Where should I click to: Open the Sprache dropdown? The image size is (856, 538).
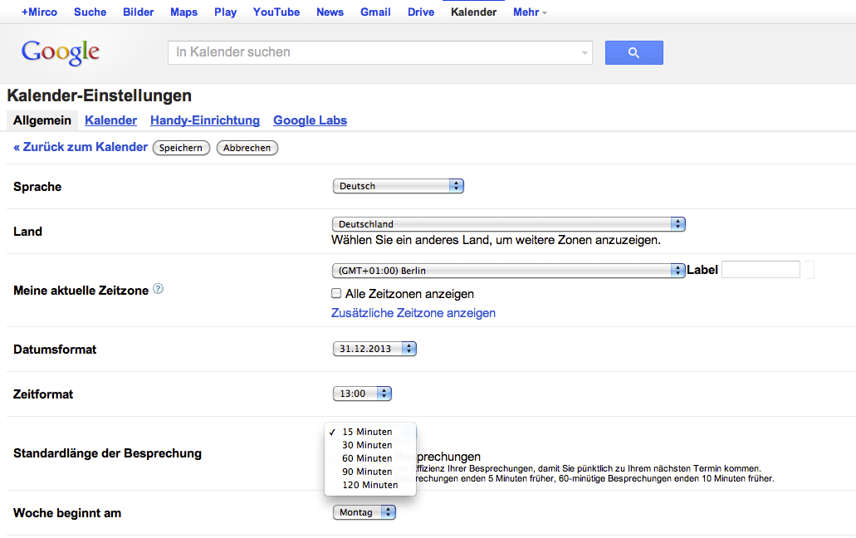(398, 186)
